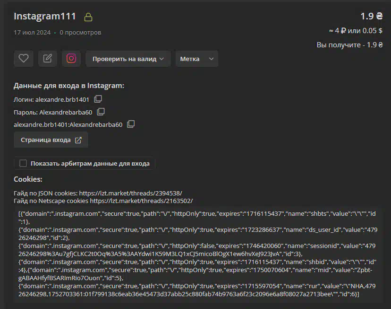391x309 pixels.
Task: Click inside the cookies JSON text box
Action: click(x=189, y=256)
